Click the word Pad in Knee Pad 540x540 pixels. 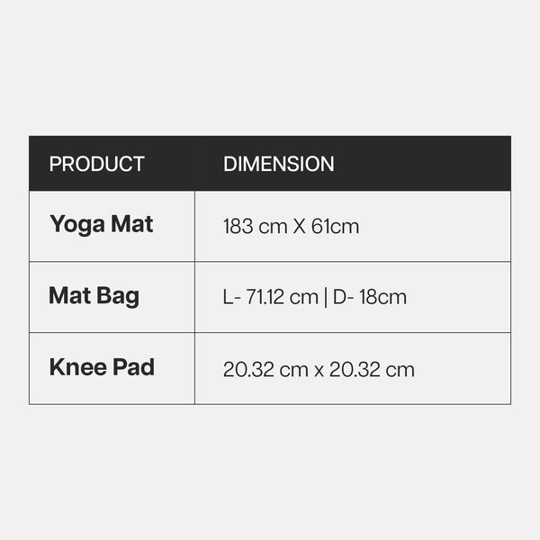point(135,367)
